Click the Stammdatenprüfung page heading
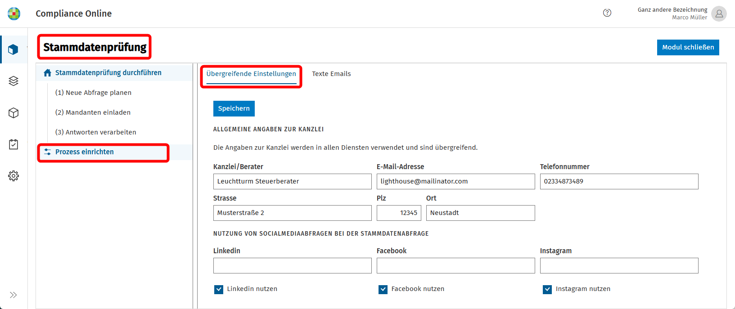This screenshot has width=735, height=309. pyautogui.click(x=95, y=47)
